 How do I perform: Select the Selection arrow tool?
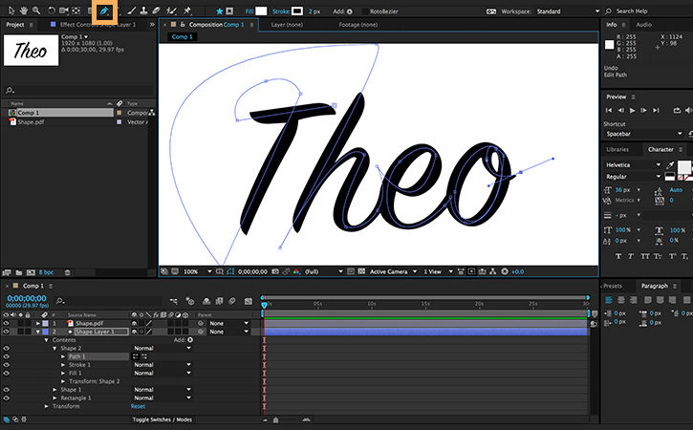pyautogui.click(x=11, y=11)
